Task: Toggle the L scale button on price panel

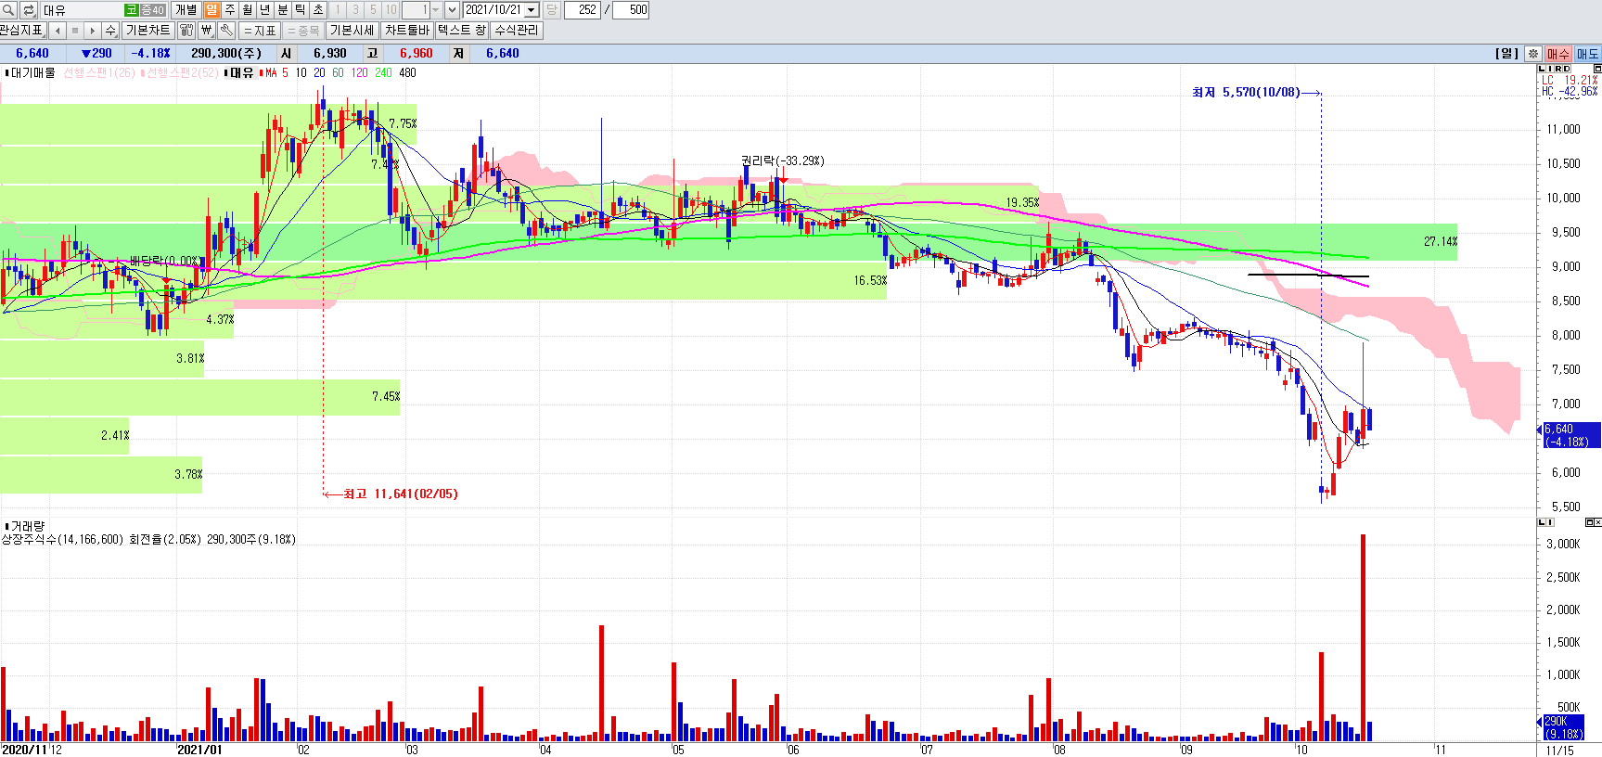Action: (x=1542, y=69)
